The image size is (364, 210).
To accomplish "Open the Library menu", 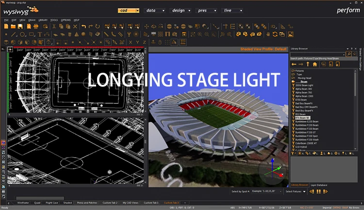I will coord(43,20).
